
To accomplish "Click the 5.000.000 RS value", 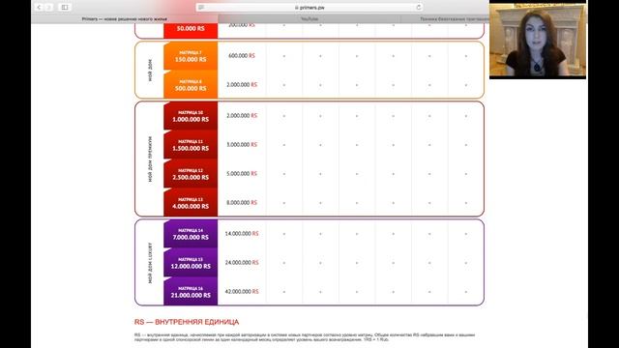I will click(242, 174).
